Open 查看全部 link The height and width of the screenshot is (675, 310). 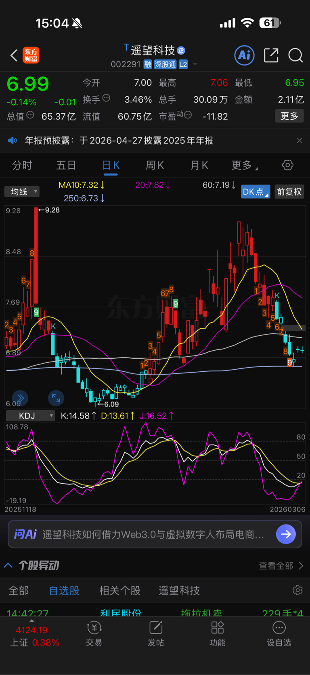(281, 566)
